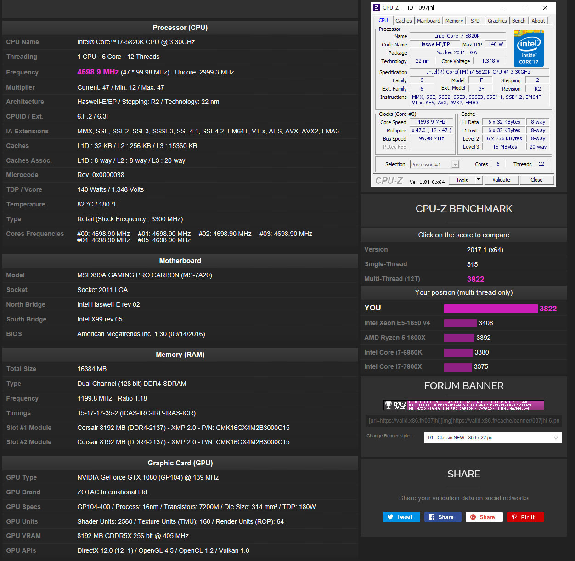Select the CPU tab
Image resolution: width=575 pixels, height=561 pixels.
coord(383,20)
